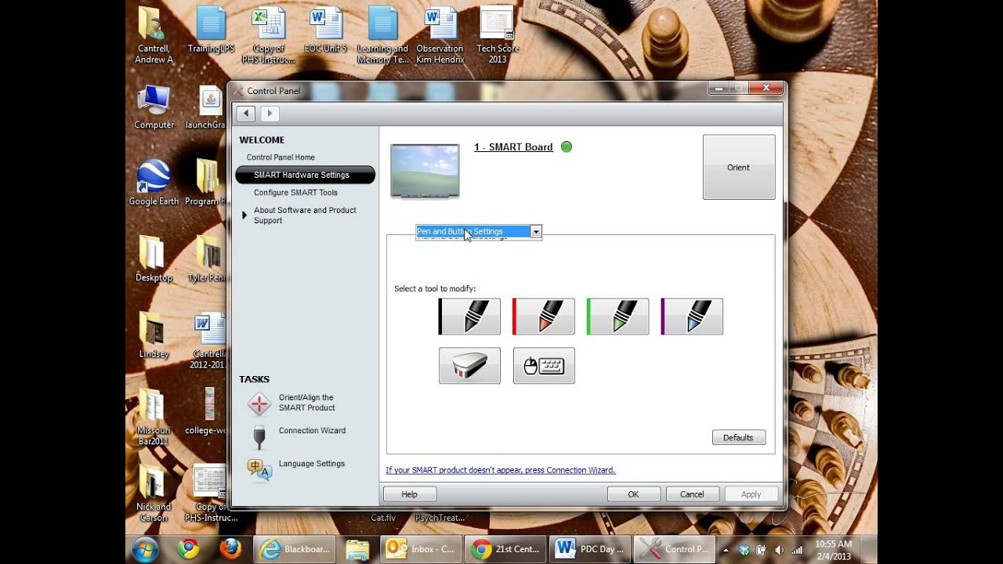Viewport: 1003px width, 564px height.
Task: Click the SMART Board display thumbnail
Action: pos(425,172)
